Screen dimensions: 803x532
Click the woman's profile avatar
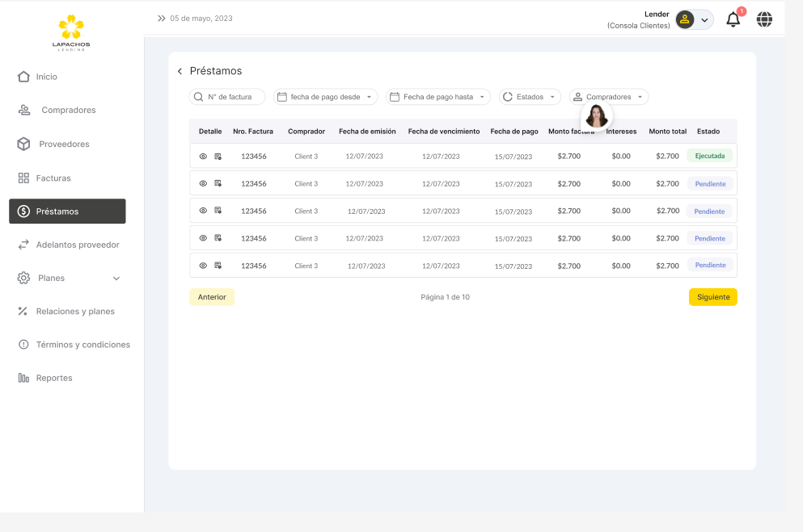597,115
